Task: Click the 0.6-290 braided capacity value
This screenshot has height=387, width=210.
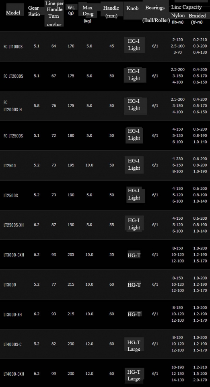Action: [x=200, y=159]
